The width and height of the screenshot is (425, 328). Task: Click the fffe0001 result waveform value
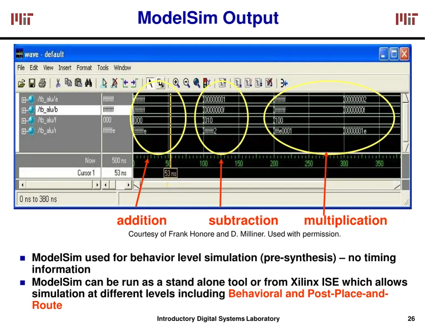[283, 131]
